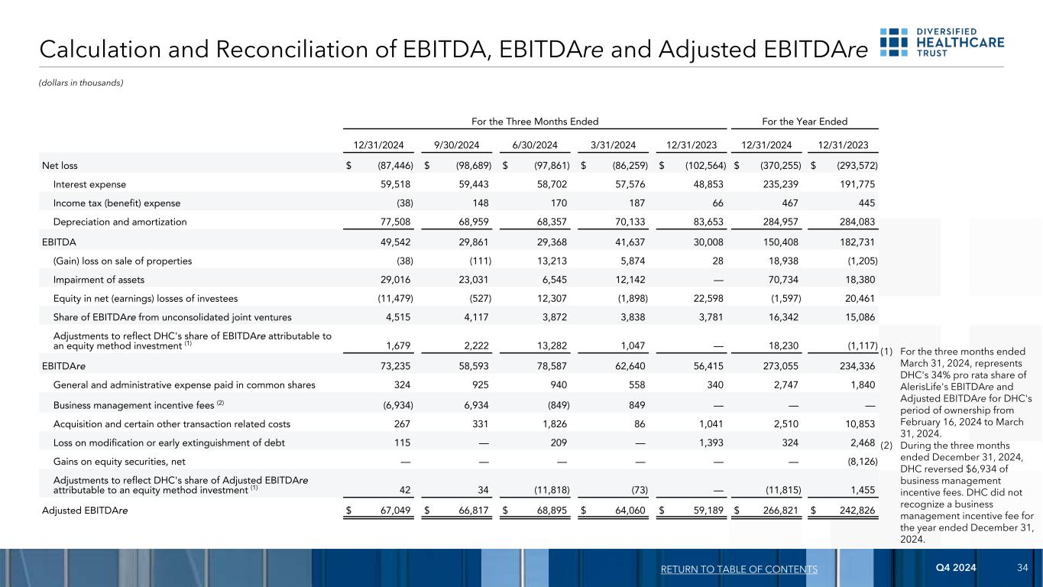Click the 6/30/2024 column header

pos(535,143)
